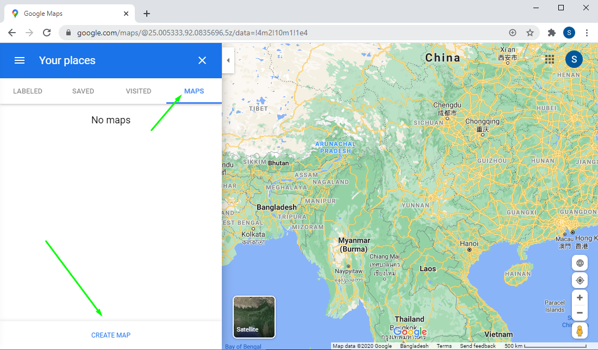The width and height of the screenshot is (598, 350).
Task: Click the Thailand country label
Action: pyautogui.click(x=409, y=319)
